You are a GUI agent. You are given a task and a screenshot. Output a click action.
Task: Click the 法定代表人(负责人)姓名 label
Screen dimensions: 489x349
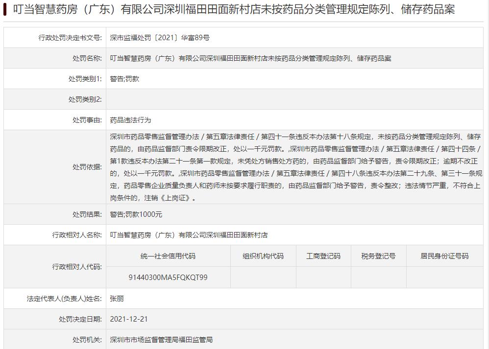[64, 299]
